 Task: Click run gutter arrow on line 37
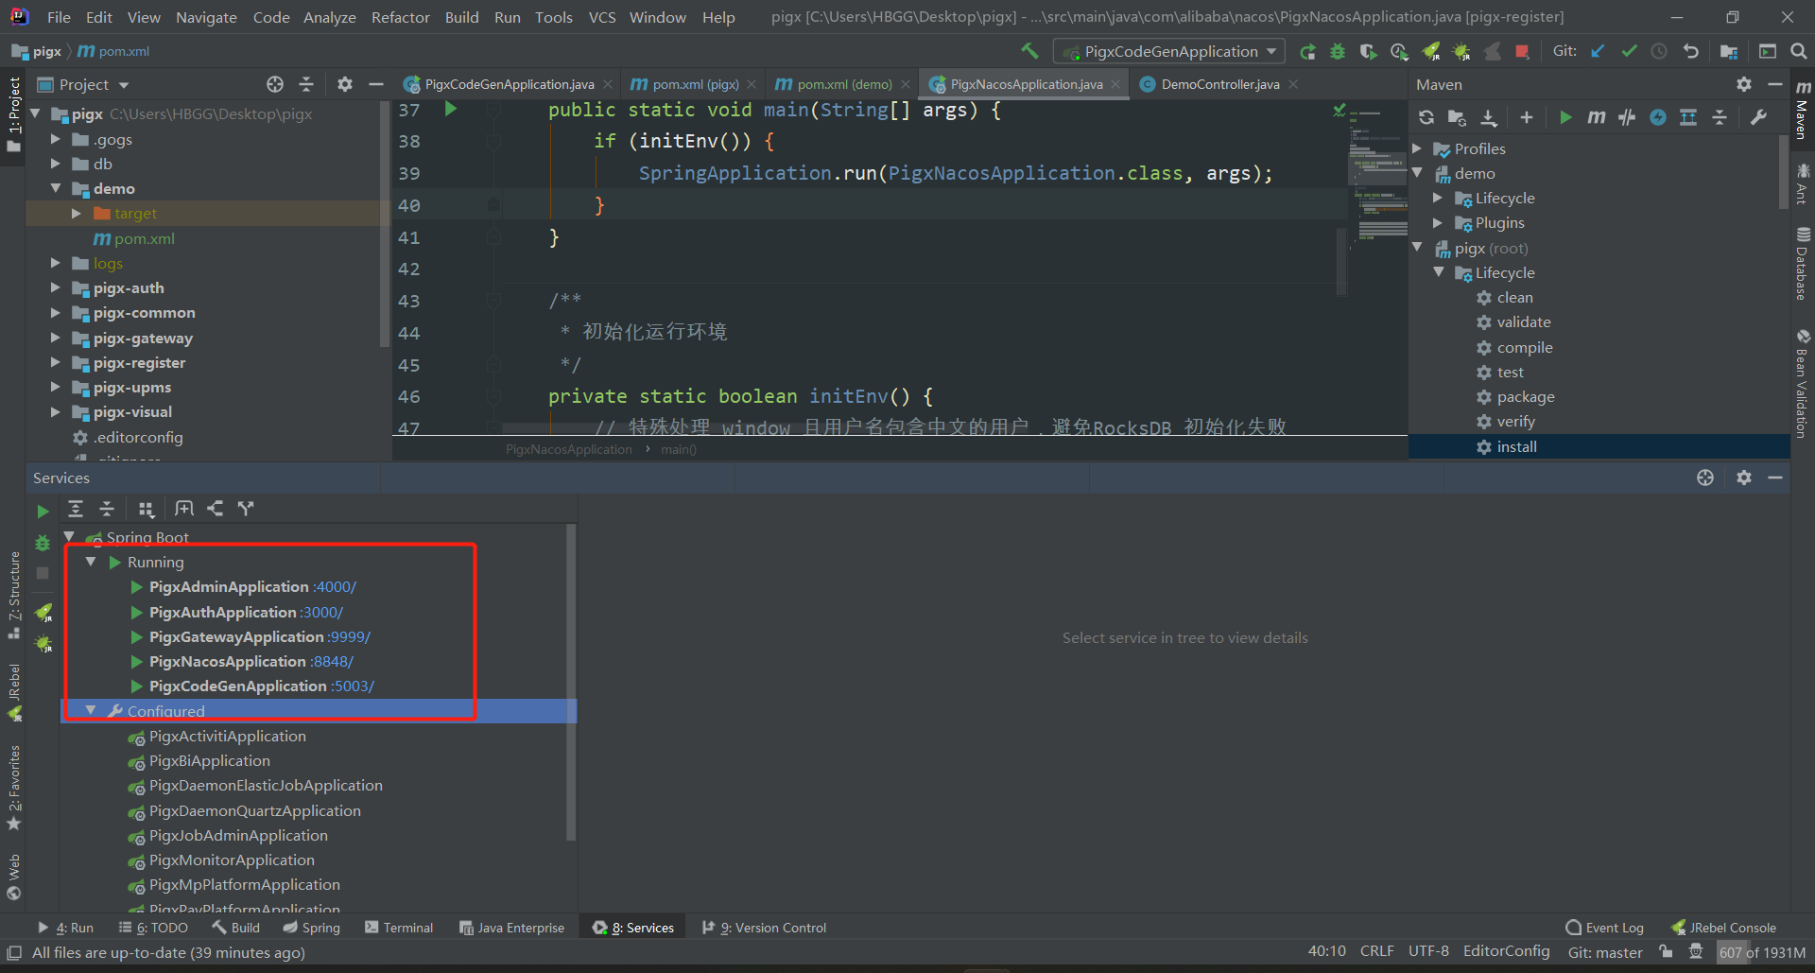pos(451,109)
